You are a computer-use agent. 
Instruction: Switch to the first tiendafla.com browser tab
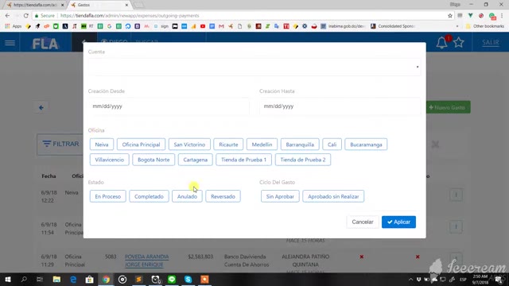35,5
